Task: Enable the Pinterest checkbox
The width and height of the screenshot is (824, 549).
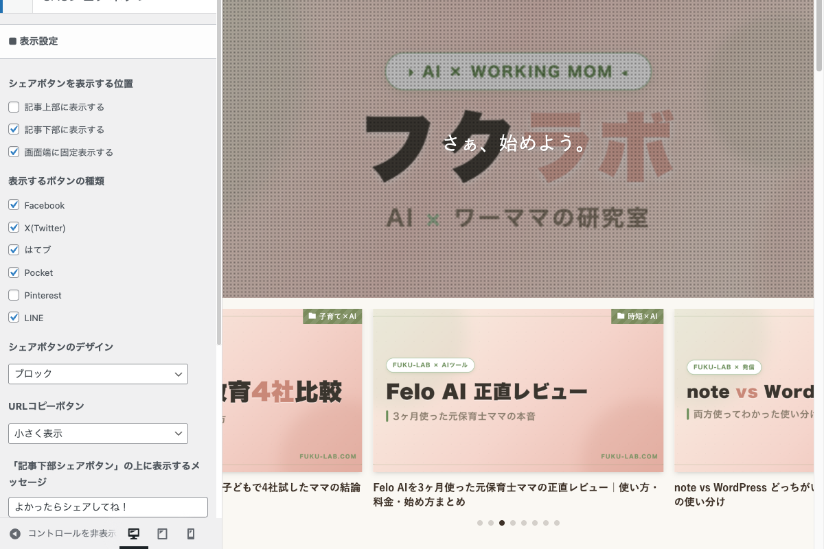Action: (14, 295)
